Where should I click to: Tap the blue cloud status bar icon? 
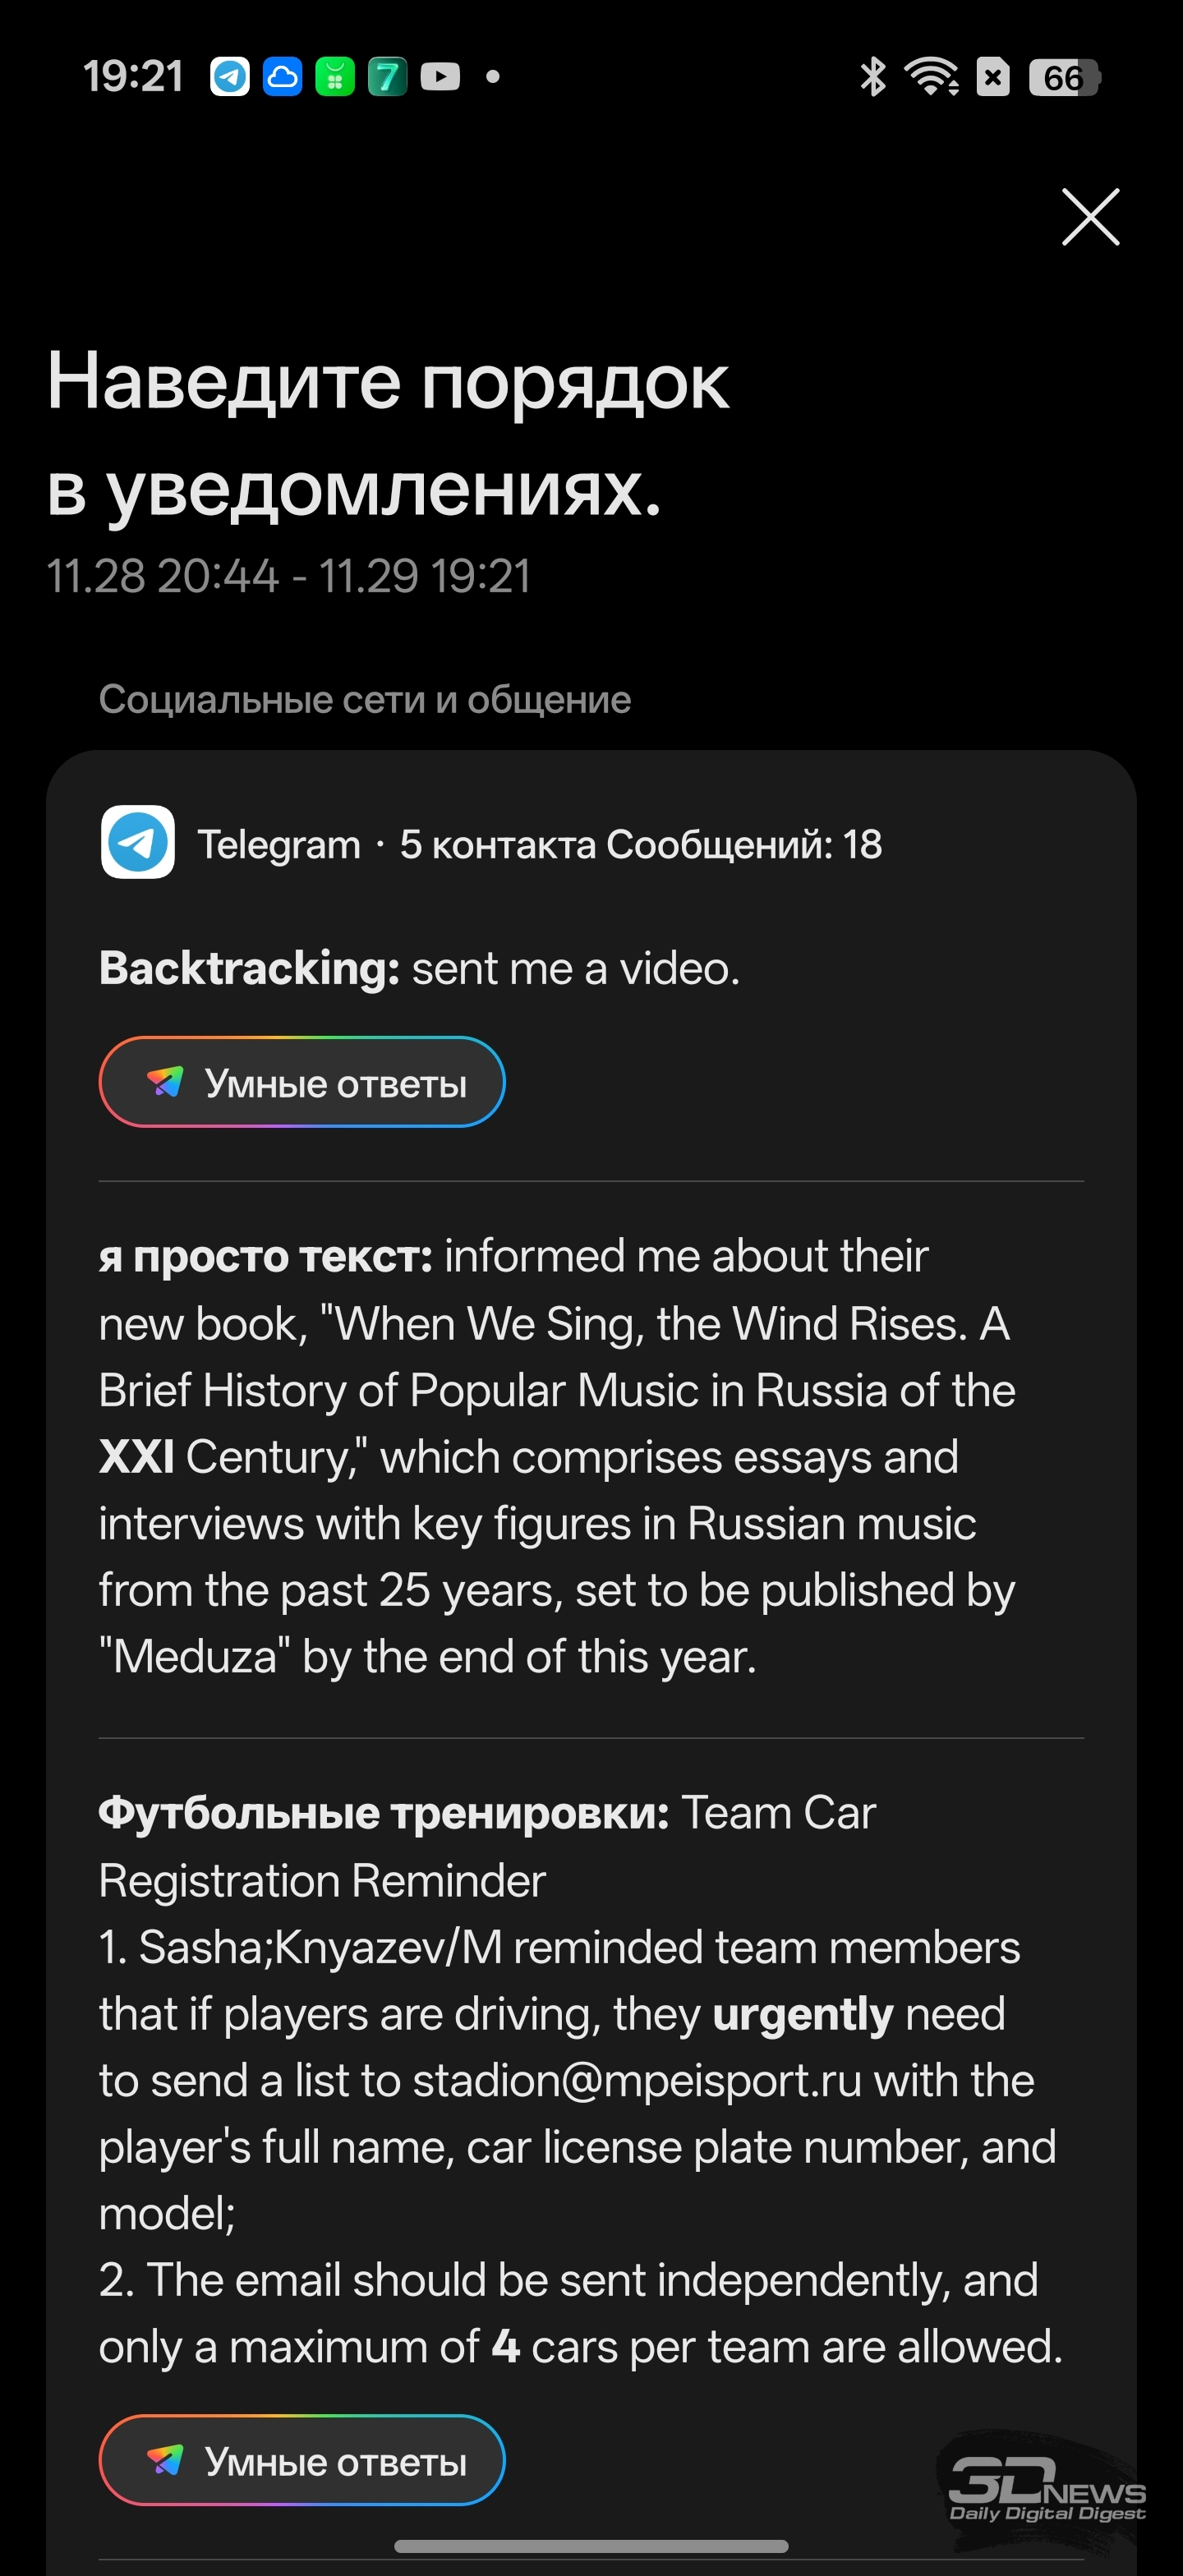coord(282,77)
